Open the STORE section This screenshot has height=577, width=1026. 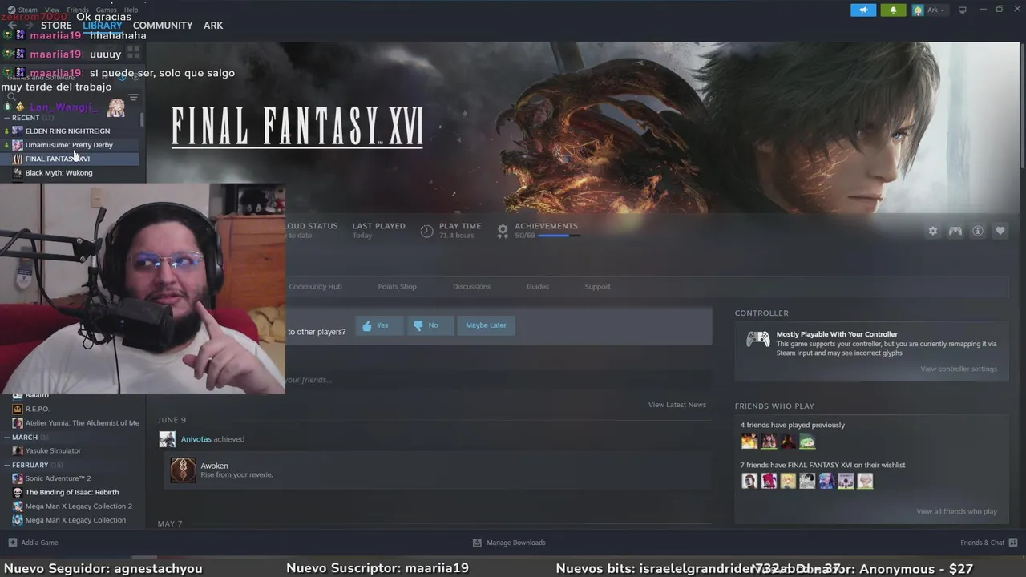pos(56,26)
